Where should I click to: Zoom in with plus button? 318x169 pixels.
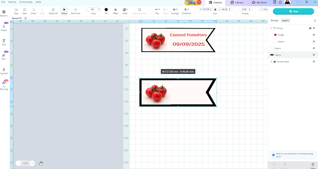pos(32,163)
